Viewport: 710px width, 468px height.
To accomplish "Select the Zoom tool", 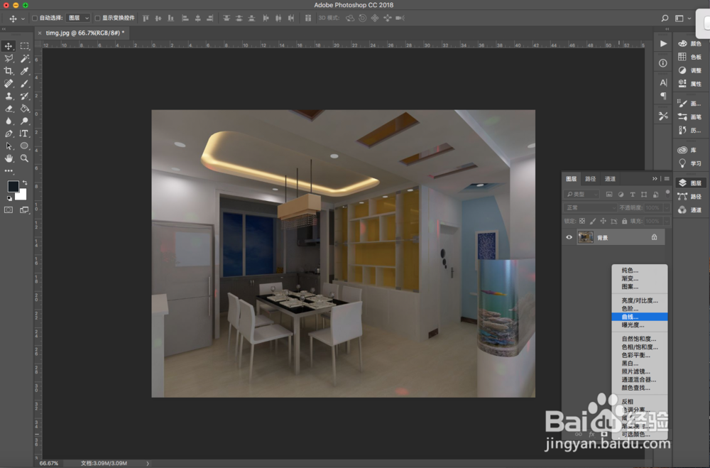I will 24,158.
